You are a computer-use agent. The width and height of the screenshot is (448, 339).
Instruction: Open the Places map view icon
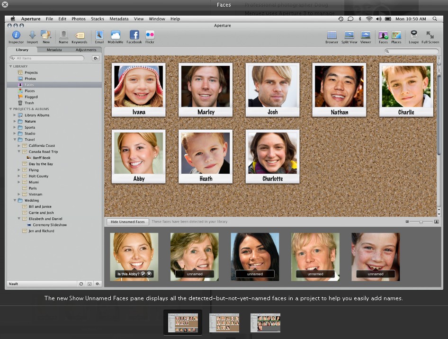396,36
